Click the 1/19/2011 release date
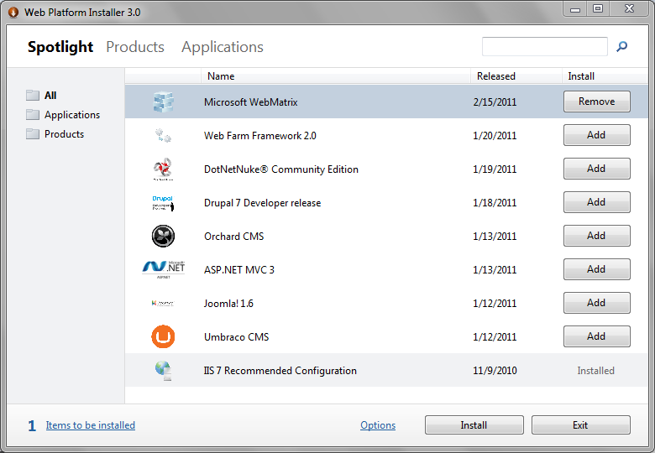Screen dimensions: 655x453 pos(495,169)
